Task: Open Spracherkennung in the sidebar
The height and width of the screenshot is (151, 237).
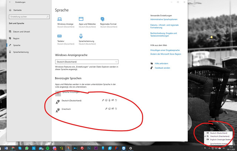Action: (19, 52)
